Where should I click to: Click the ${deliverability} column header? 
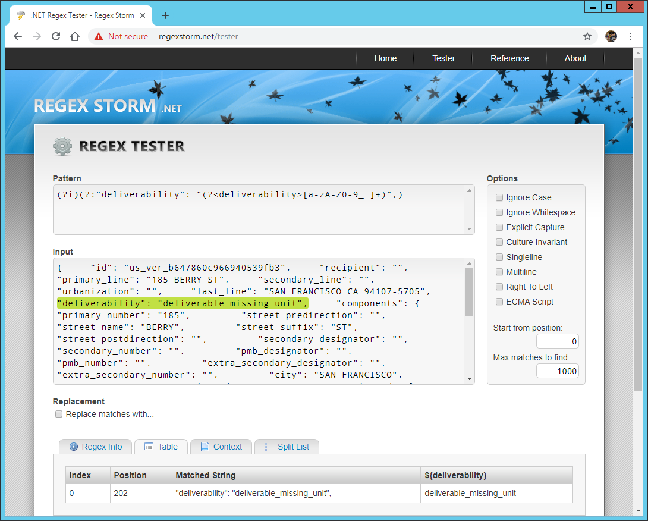point(497,475)
